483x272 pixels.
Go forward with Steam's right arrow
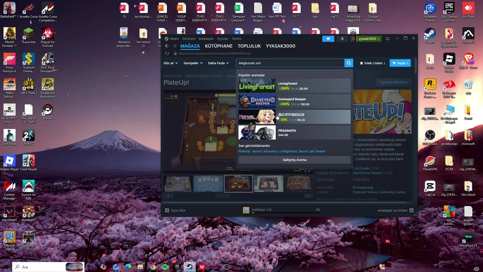[175, 46]
